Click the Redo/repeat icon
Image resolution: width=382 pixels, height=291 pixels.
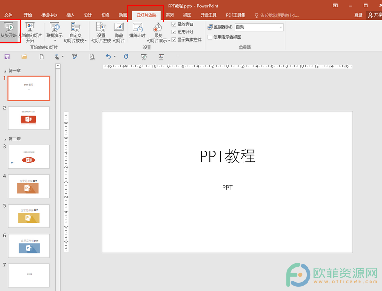pyautogui.click(x=126, y=56)
